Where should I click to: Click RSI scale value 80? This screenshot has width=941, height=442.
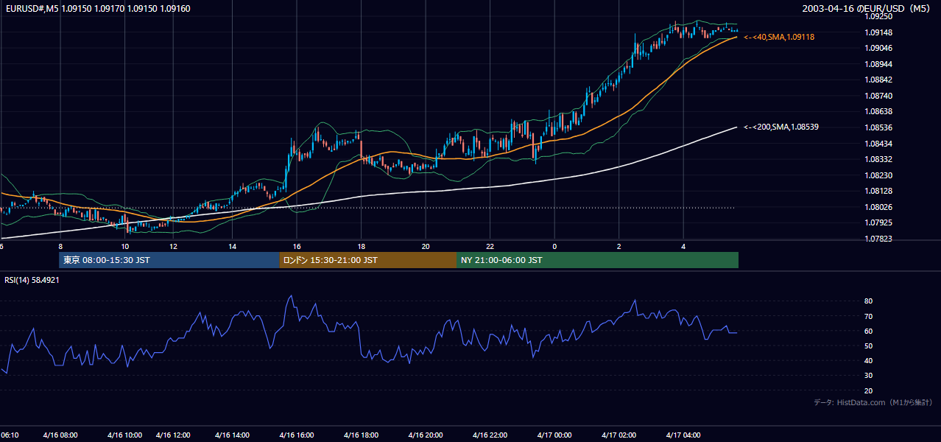click(x=869, y=301)
